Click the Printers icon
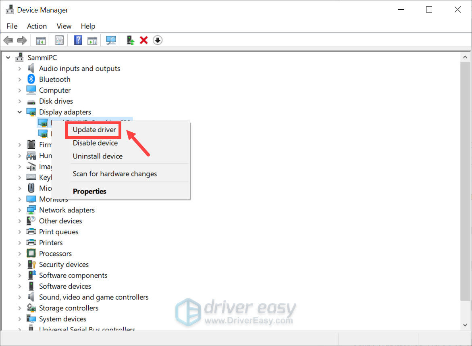The height and width of the screenshot is (346, 472). pyautogui.click(x=31, y=242)
